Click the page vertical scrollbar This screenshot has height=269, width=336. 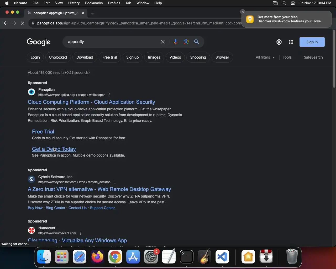point(334,59)
